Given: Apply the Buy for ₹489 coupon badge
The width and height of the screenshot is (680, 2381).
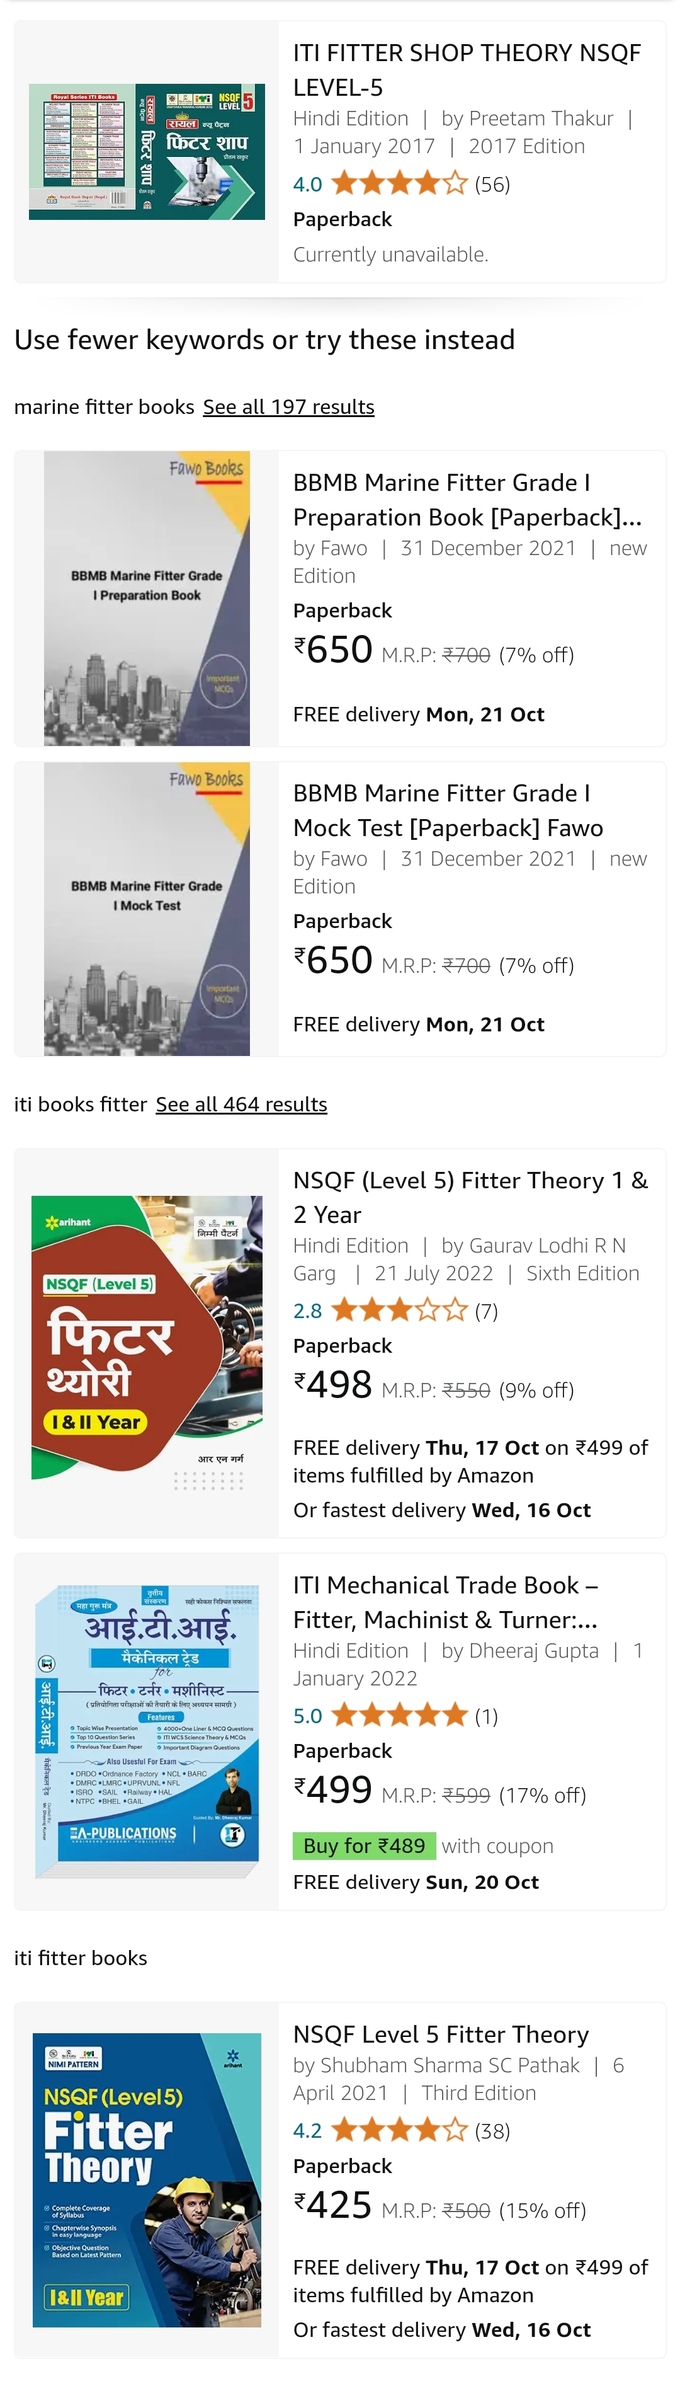Looking at the screenshot, I should [x=364, y=1845].
